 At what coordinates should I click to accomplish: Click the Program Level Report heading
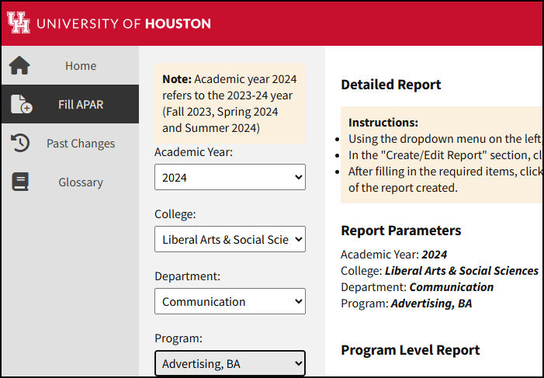(x=411, y=350)
